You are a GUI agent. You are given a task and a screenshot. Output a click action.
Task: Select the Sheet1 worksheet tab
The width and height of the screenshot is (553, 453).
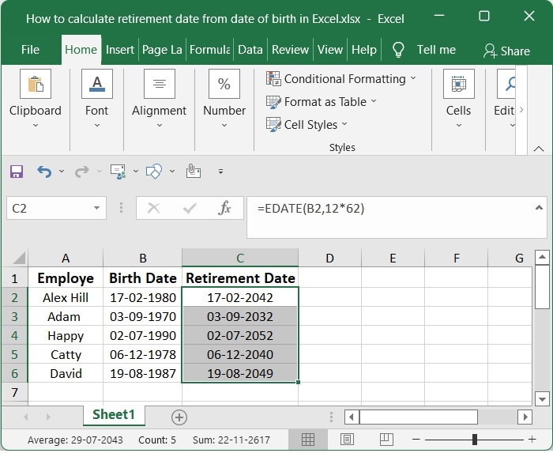click(114, 415)
